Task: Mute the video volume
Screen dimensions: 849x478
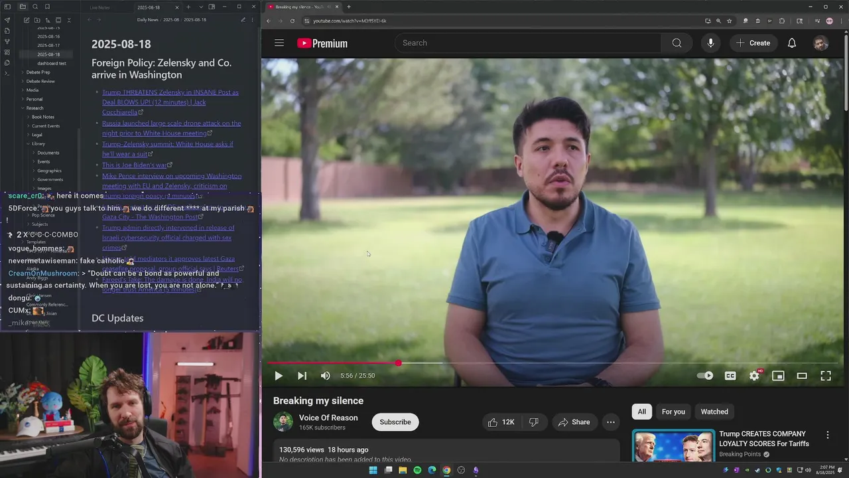Action: point(326,376)
